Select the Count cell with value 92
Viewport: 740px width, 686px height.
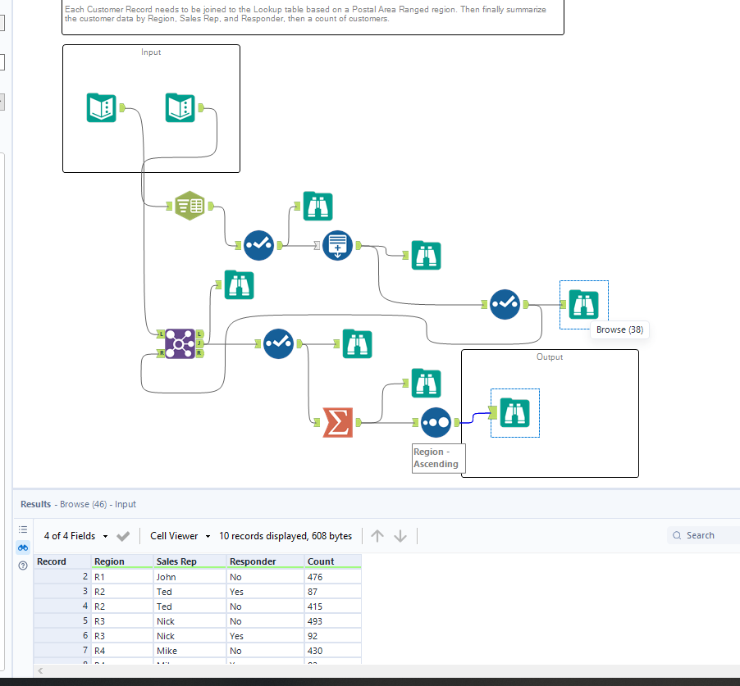click(333, 636)
